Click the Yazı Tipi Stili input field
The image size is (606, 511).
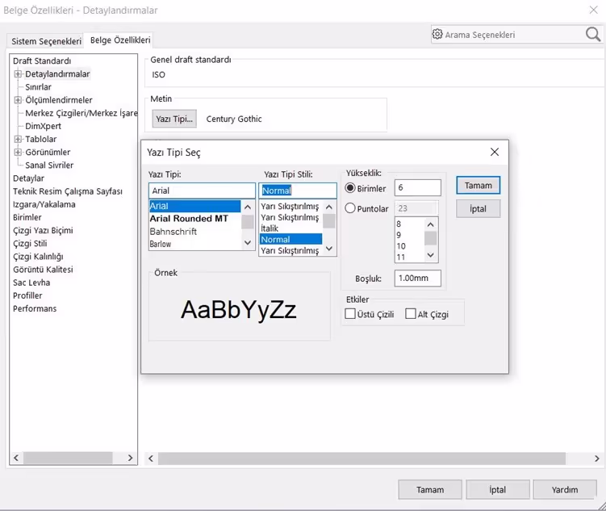298,191
